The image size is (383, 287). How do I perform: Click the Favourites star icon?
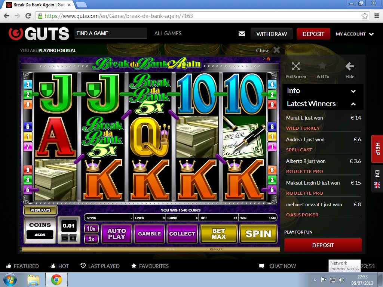tap(134, 266)
